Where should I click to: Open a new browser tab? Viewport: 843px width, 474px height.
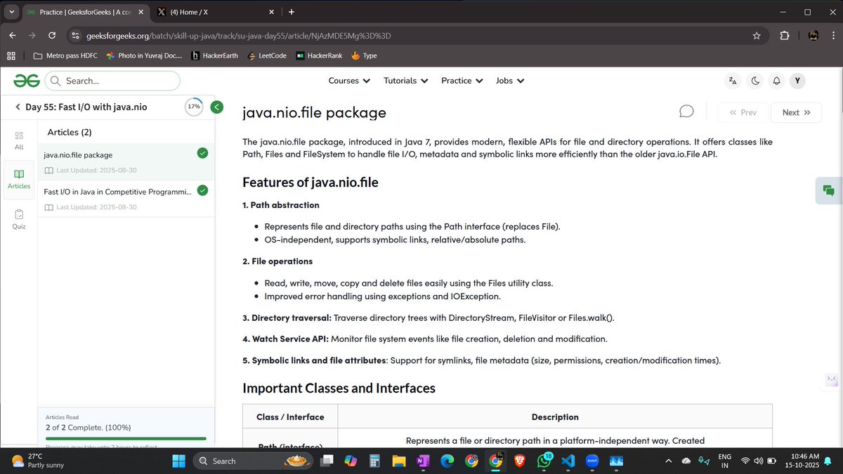coord(292,12)
